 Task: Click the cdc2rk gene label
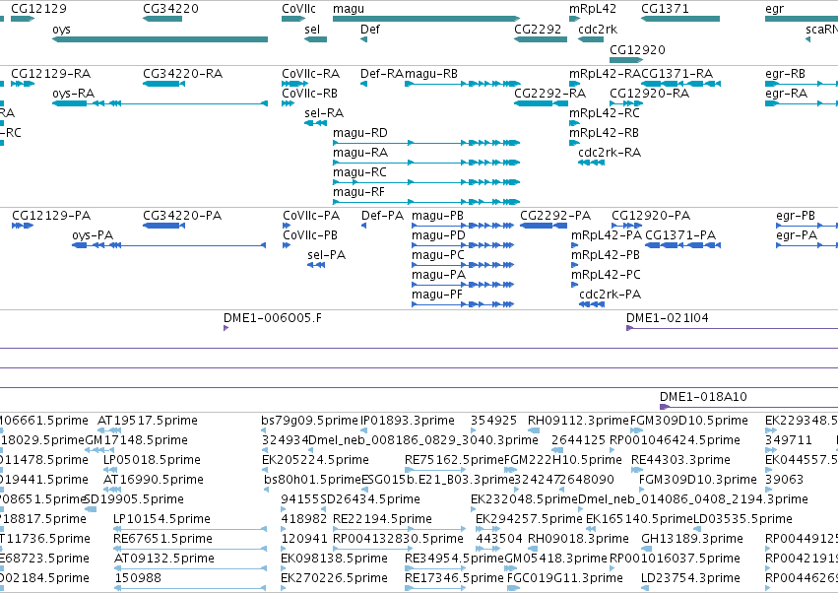598,29
